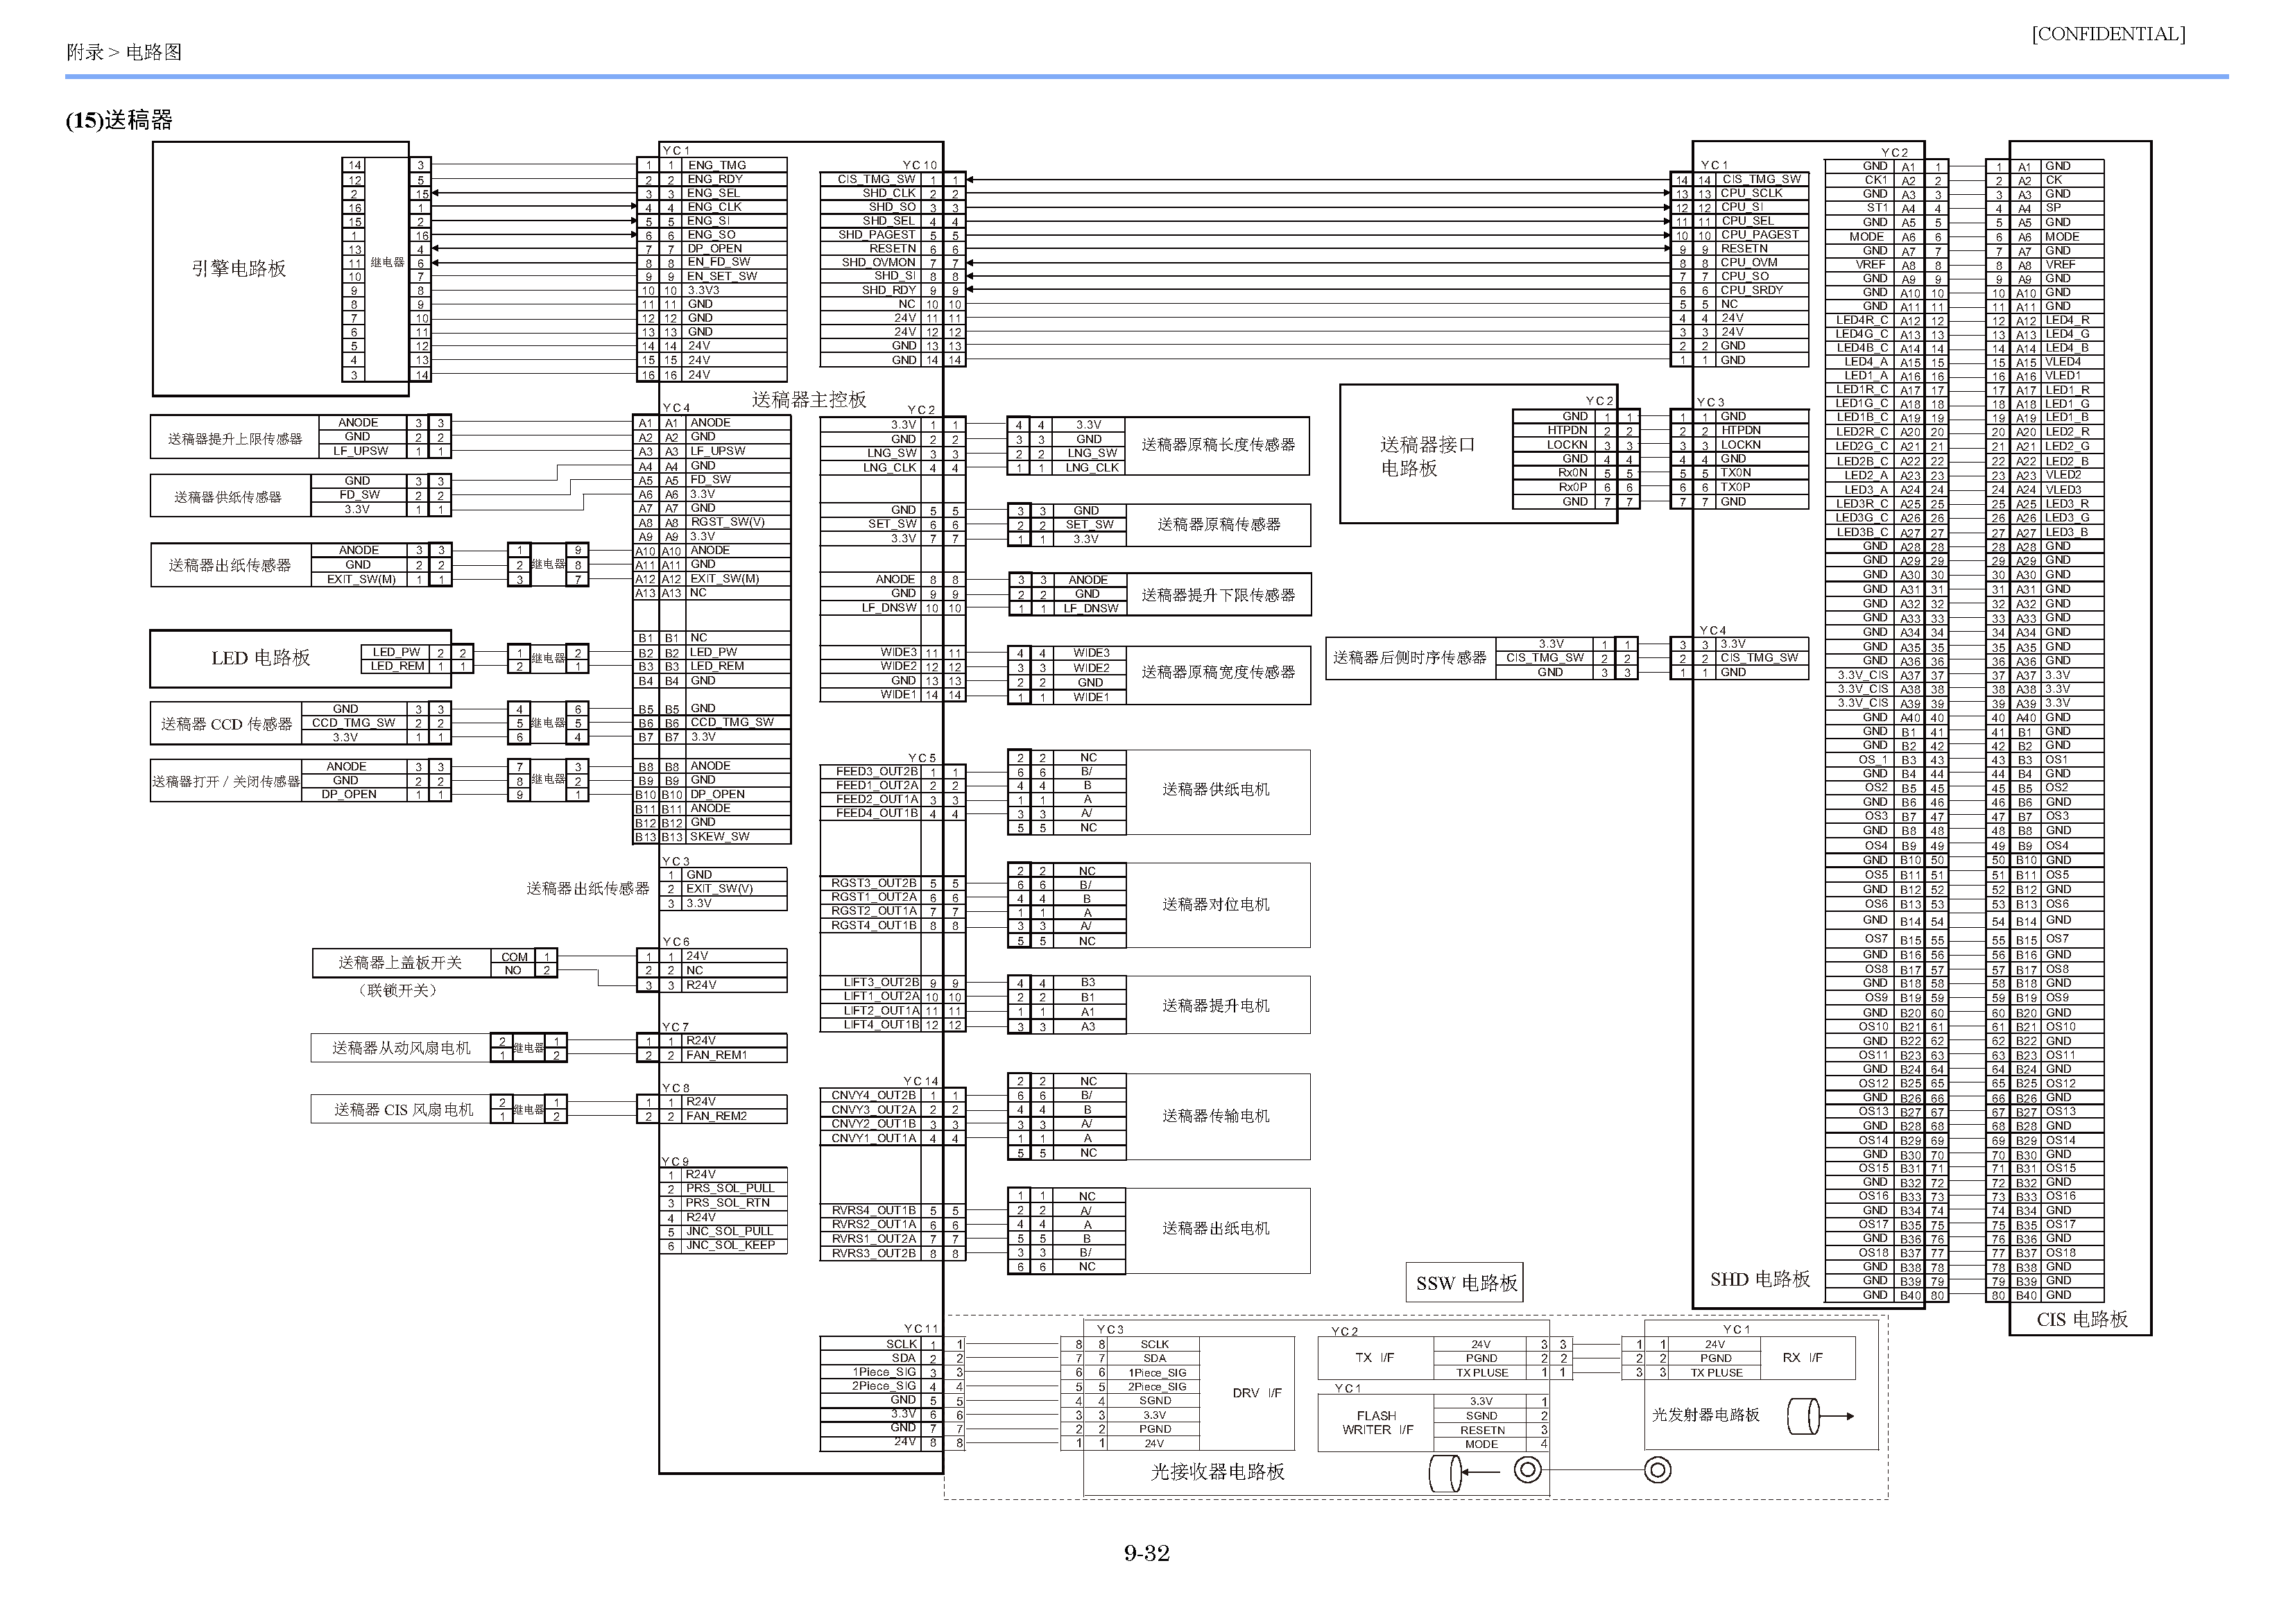Click the 送稿器从动风扇电机 label

pyautogui.click(x=401, y=1047)
